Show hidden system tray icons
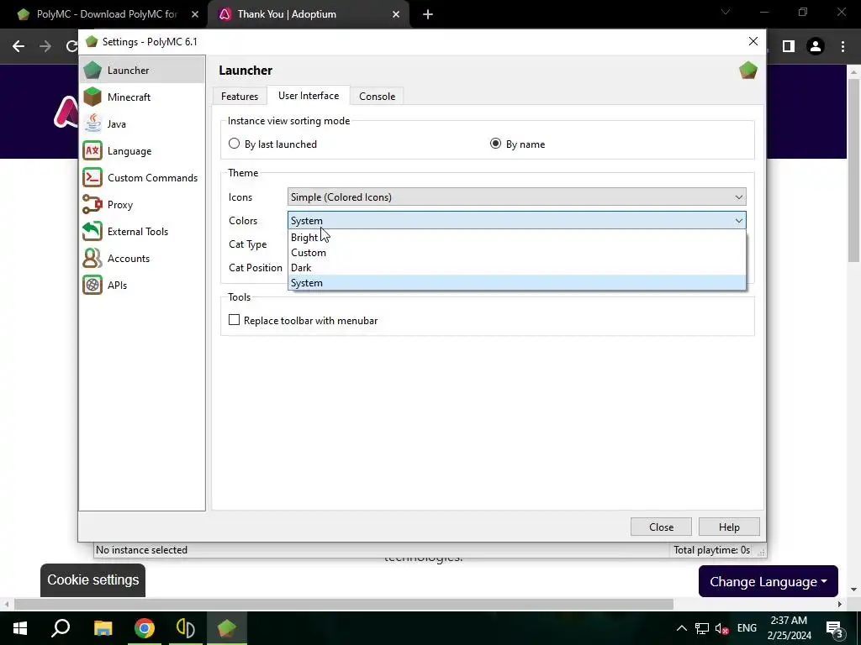This screenshot has width=861, height=645. [x=681, y=628]
